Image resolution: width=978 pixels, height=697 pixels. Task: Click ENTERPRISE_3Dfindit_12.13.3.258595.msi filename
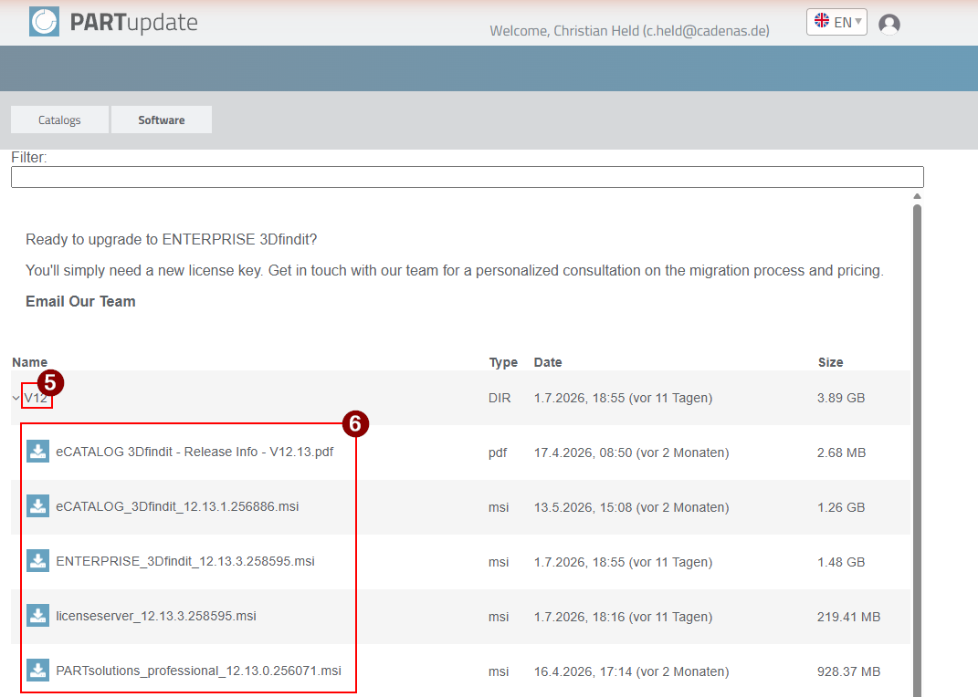pyautogui.click(x=185, y=561)
